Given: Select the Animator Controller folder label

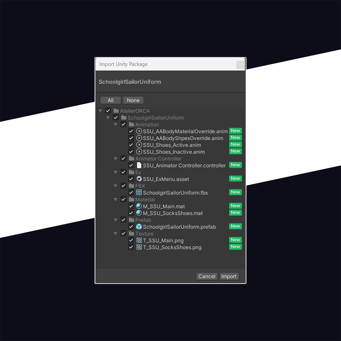Looking at the screenshot, I should pos(158,159).
